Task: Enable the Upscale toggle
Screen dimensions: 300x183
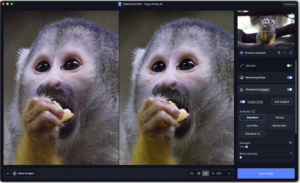Action: click(289, 65)
